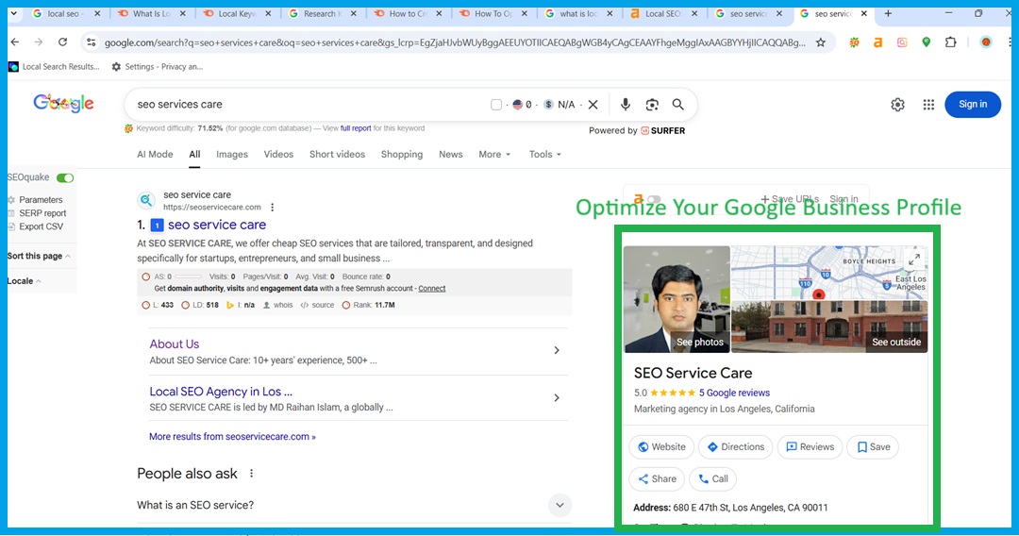Collapse the Sort this page section
Screen dimensions: 1019x536
(39, 256)
